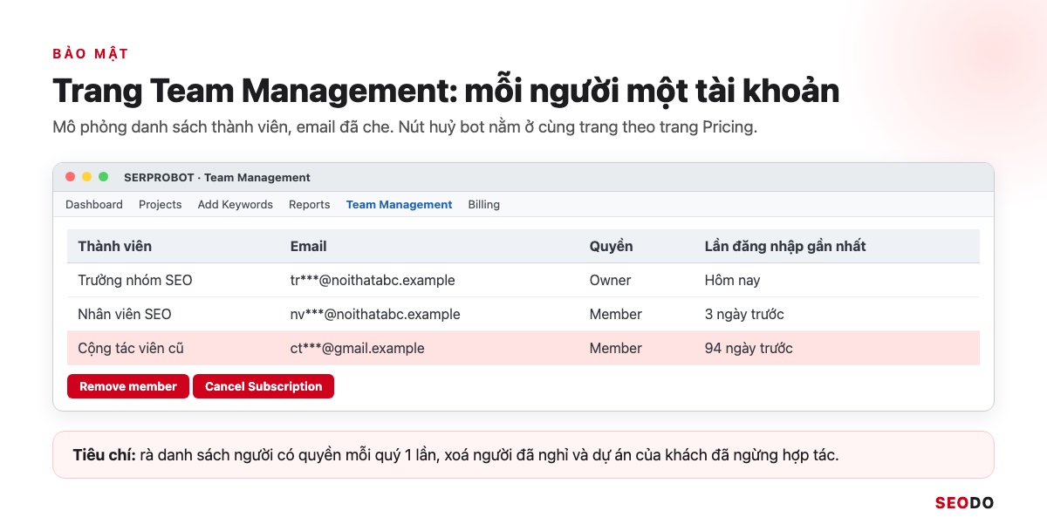
Task: Close the window with the red dot
Action: point(71,177)
